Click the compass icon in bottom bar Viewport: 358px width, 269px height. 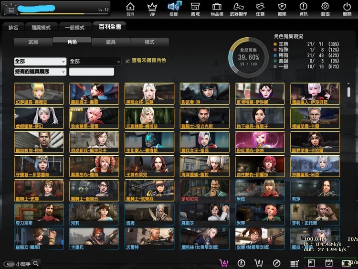pyautogui.click(x=276, y=263)
